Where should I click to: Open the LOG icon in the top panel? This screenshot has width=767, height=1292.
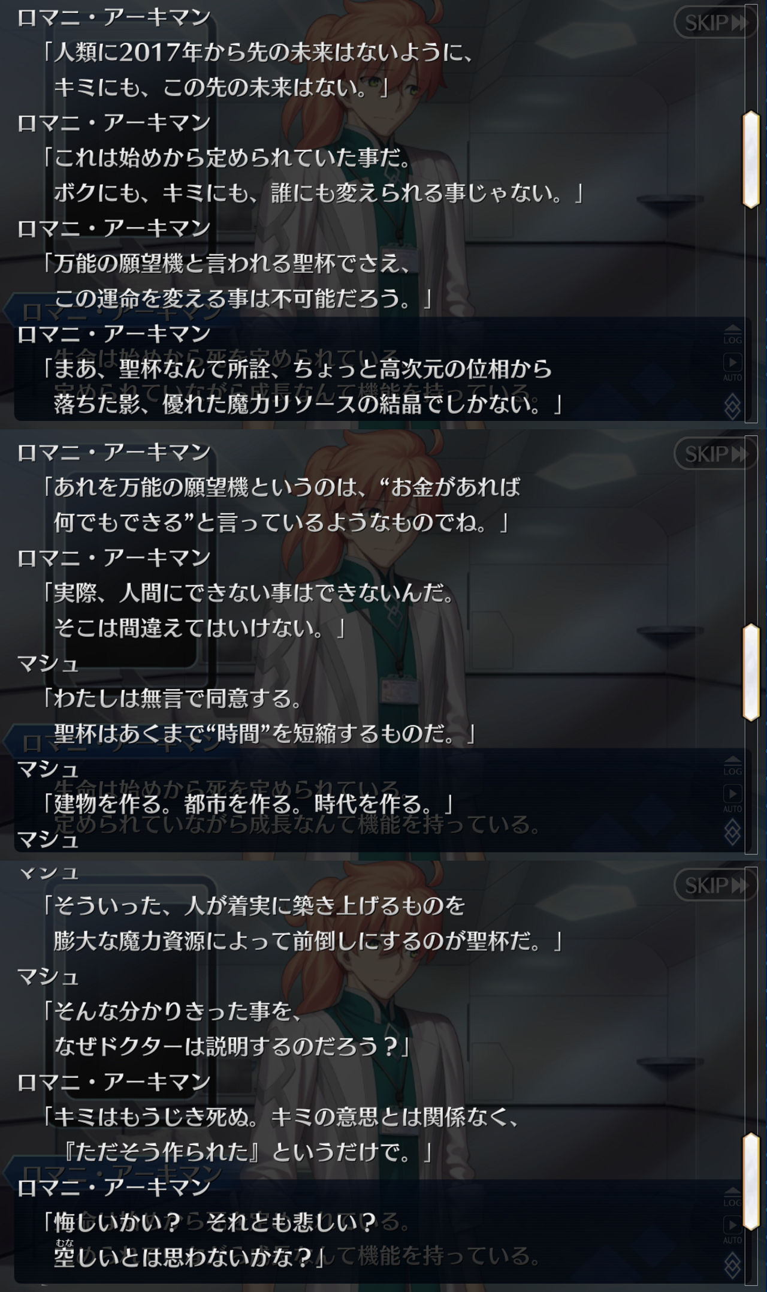[732, 333]
